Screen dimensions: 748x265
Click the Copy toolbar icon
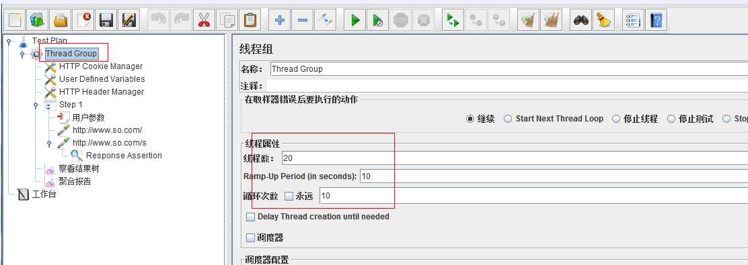click(x=227, y=20)
